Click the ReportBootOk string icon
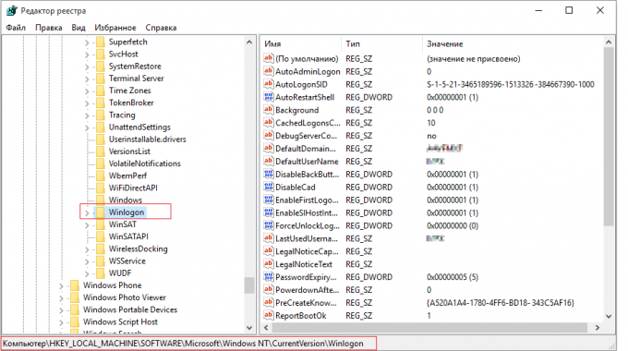 [269, 315]
